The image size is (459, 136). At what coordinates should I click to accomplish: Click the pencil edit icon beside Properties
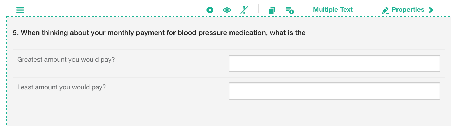point(385,11)
